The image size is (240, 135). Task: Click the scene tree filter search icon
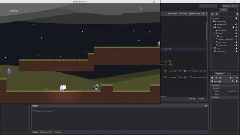pos(237,14)
